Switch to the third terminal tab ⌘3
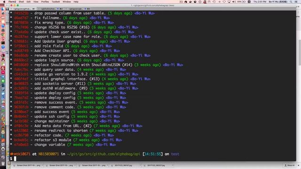This screenshot has width=301, height=169. 78,9
